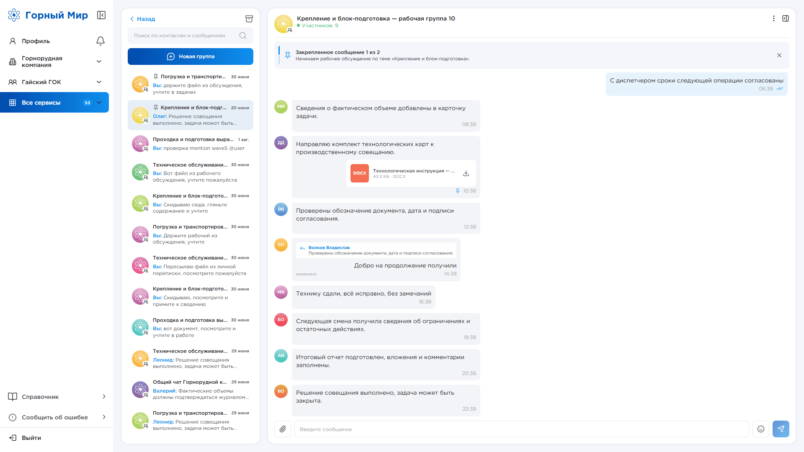Send the message with paper plane button
Screen dimensions: 804x452
click(x=781, y=429)
